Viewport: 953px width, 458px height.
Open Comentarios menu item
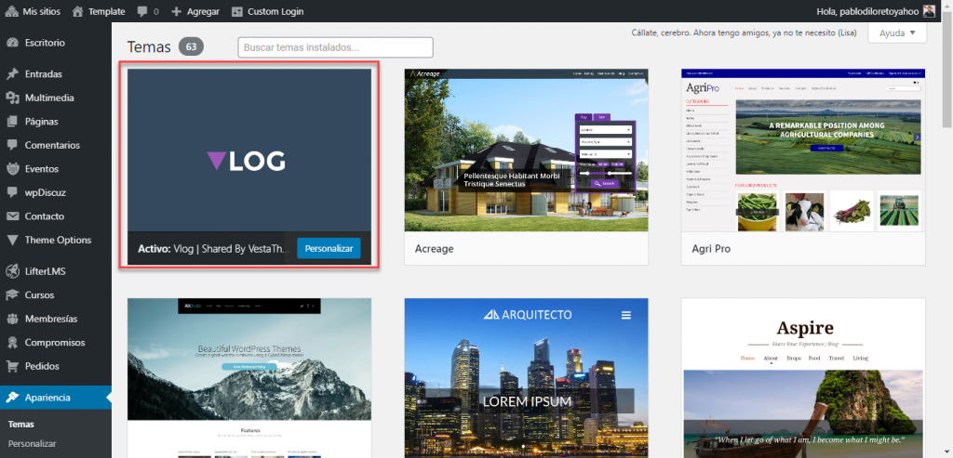(x=56, y=145)
